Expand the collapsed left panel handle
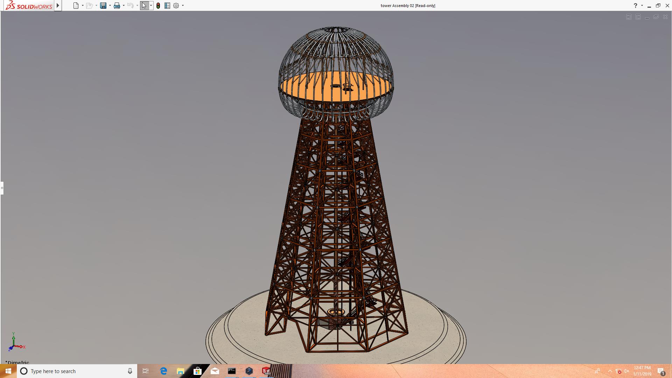This screenshot has height=378, width=672. pos(2,188)
